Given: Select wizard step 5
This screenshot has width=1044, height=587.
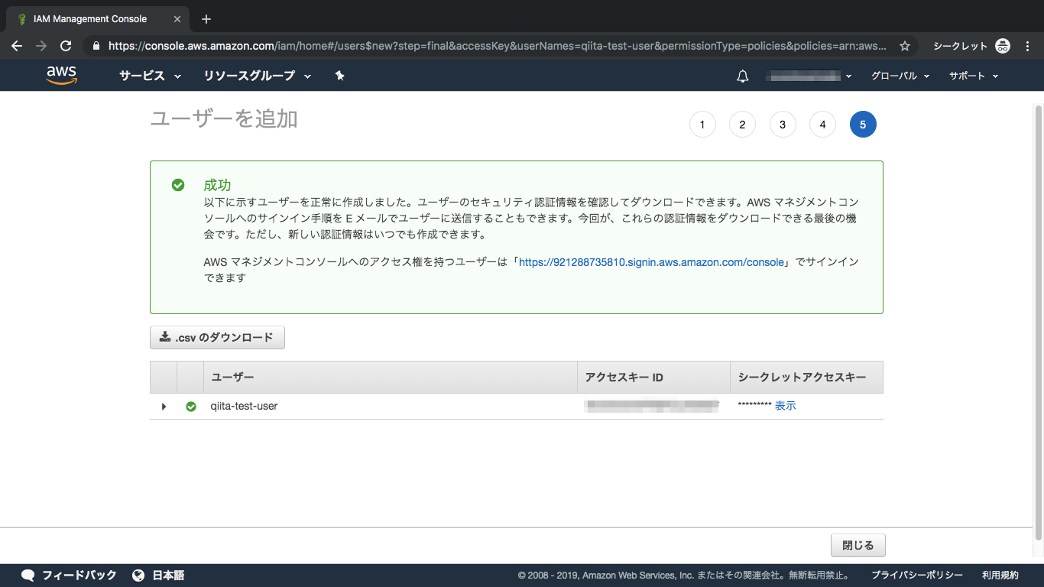Looking at the screenshot, I should [863, 125].
